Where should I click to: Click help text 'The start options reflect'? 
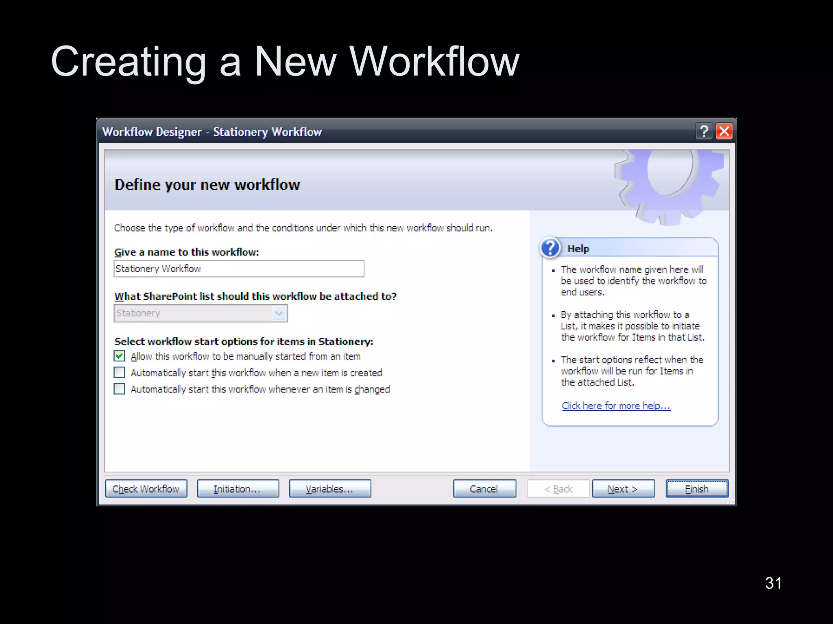632,371
